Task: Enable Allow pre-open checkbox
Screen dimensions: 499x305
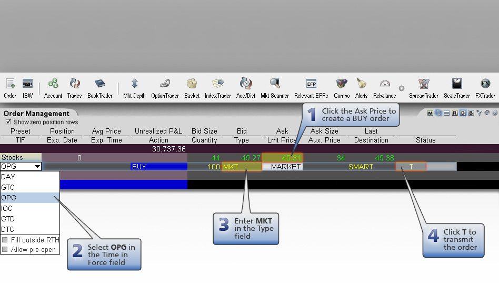Action: click(5, 249)
